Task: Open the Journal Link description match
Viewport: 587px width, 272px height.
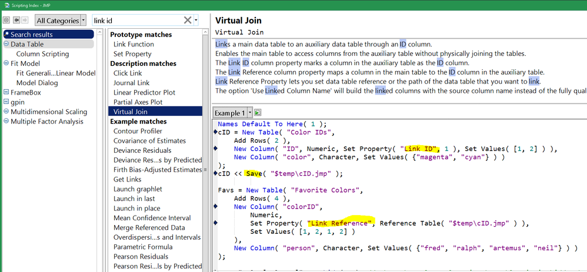Action: [x=131, y=83]
